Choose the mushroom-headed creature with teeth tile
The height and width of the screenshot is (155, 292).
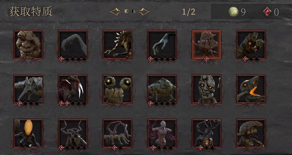coord(251,133)
